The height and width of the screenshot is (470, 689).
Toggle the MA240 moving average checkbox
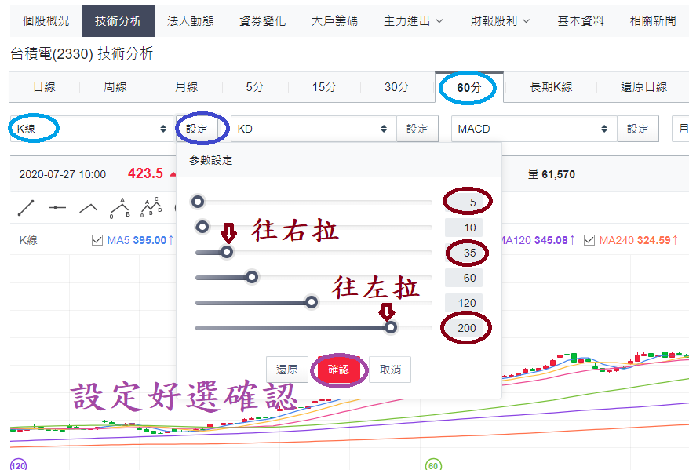[x=589, y=240]
